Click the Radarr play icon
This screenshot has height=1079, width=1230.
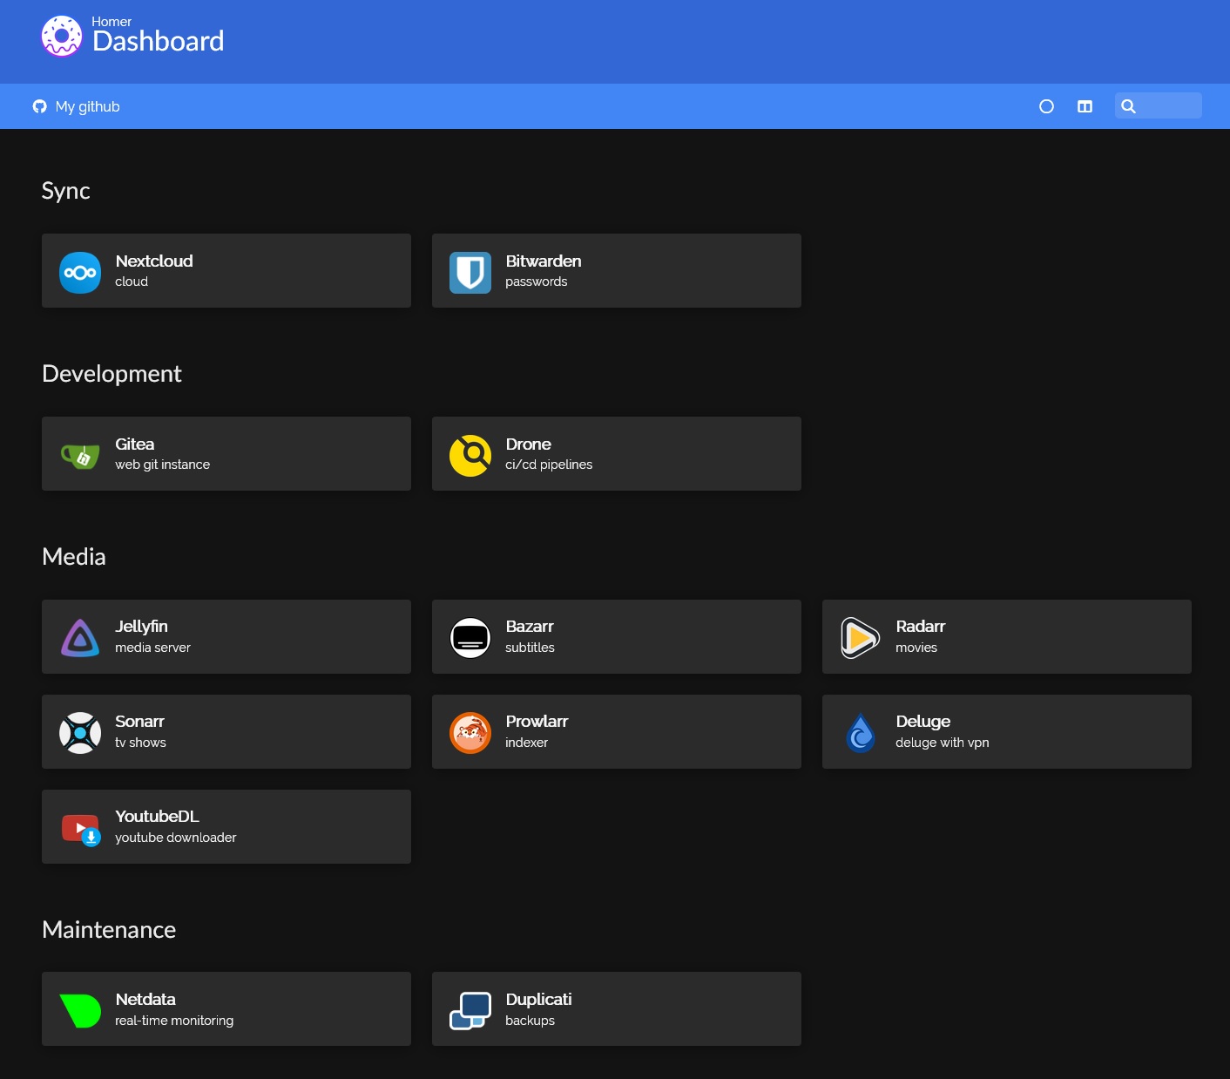coord(860,638)
